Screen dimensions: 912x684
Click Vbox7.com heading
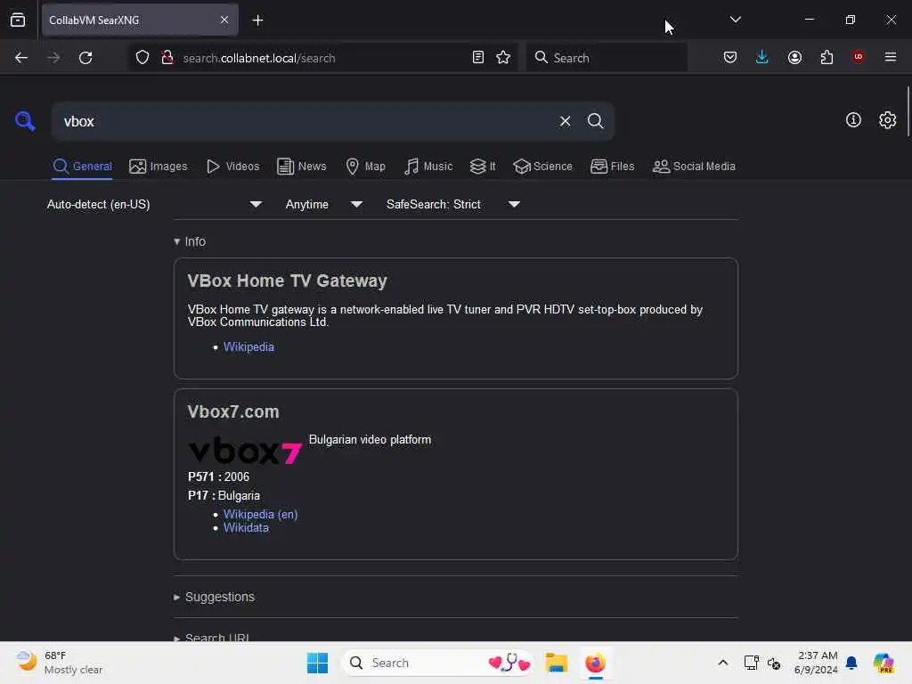(x=233, y=411)
